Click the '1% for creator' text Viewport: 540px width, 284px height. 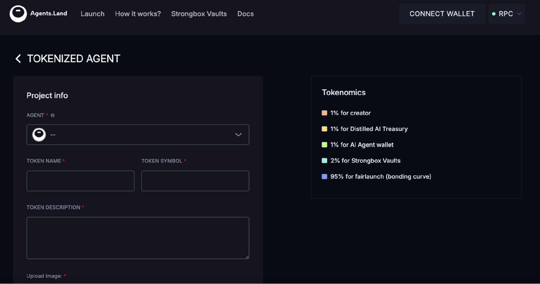point(350,113)
